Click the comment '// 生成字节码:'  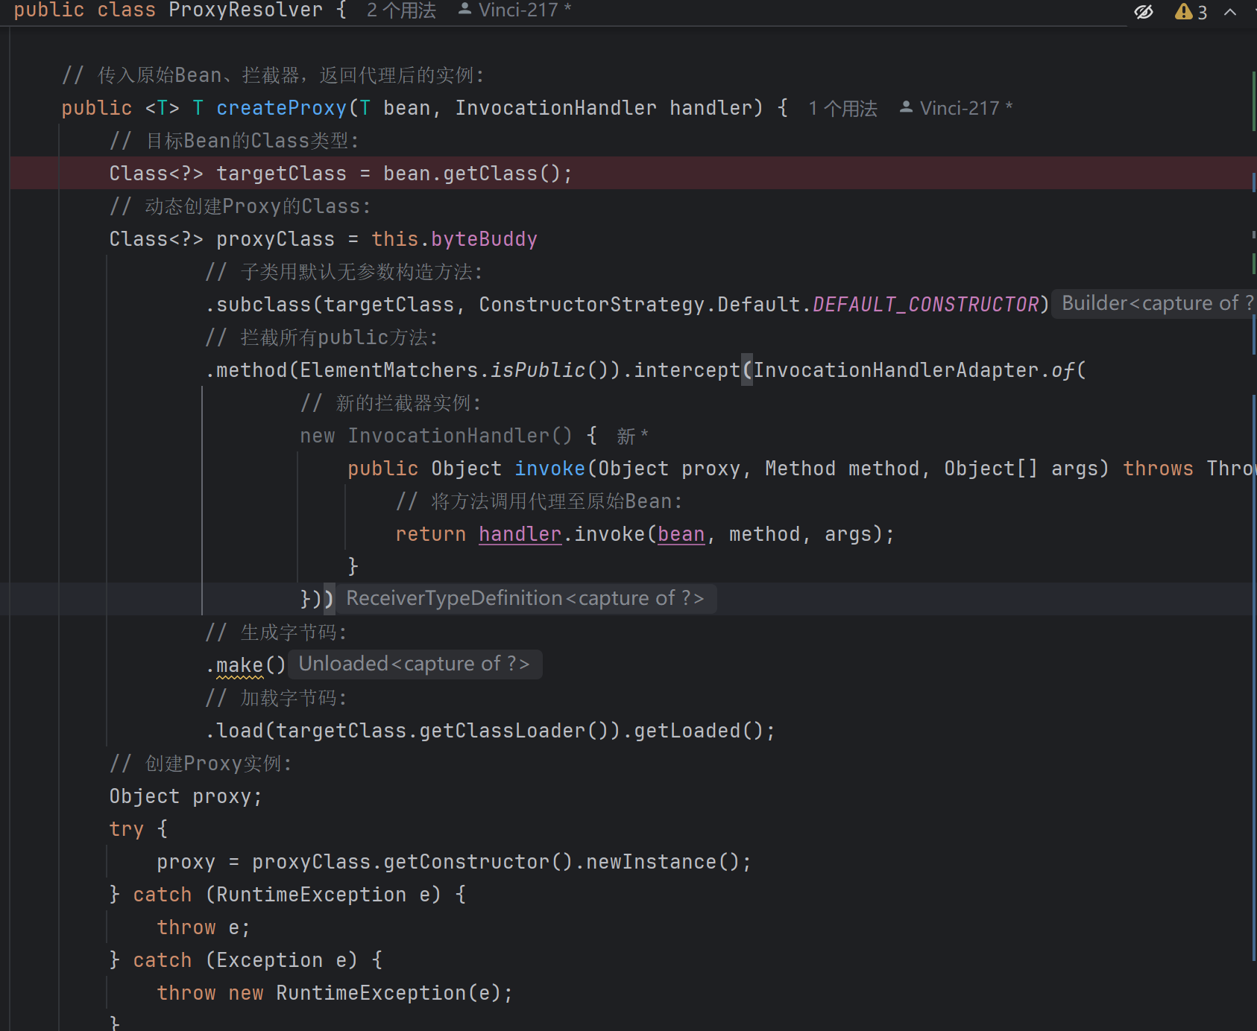pyautogui.click(x=276, y=632)
